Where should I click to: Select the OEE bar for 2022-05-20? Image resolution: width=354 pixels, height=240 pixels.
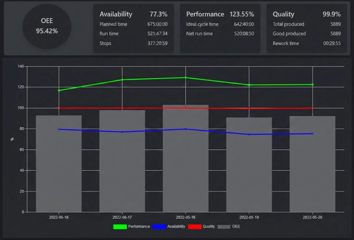coord(312,168)
